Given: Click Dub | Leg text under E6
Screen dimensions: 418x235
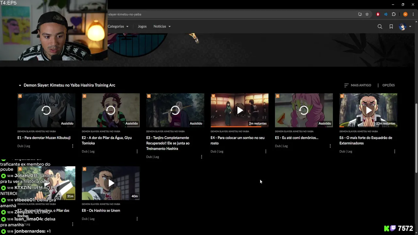Looking at the screenshot, I should pyautogui.click(x=346, y=151).
